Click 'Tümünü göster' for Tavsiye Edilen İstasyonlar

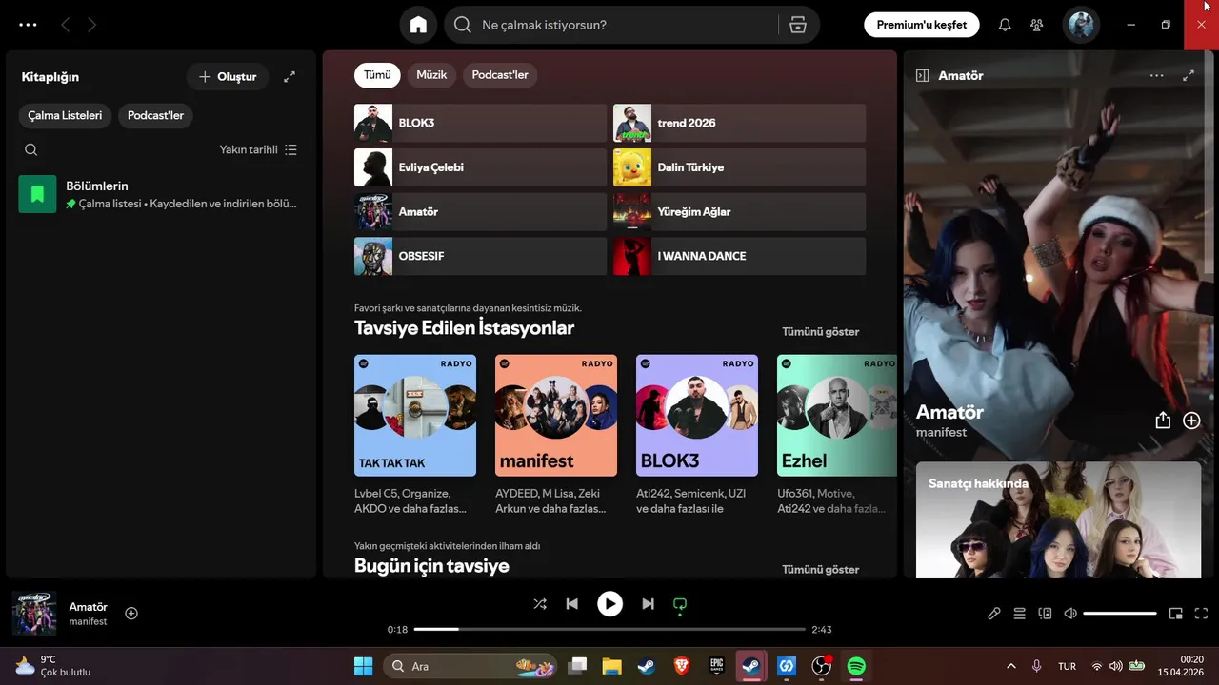pos(820,332)
